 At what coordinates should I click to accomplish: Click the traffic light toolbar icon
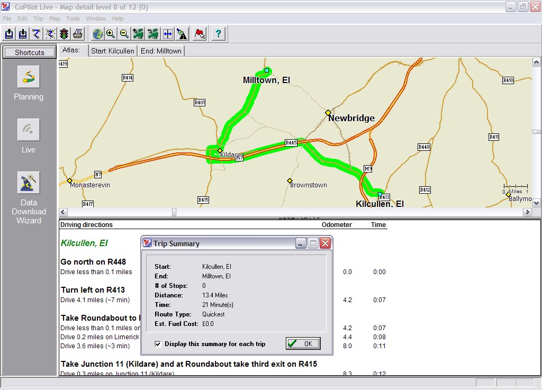click(x=64, y=34)
